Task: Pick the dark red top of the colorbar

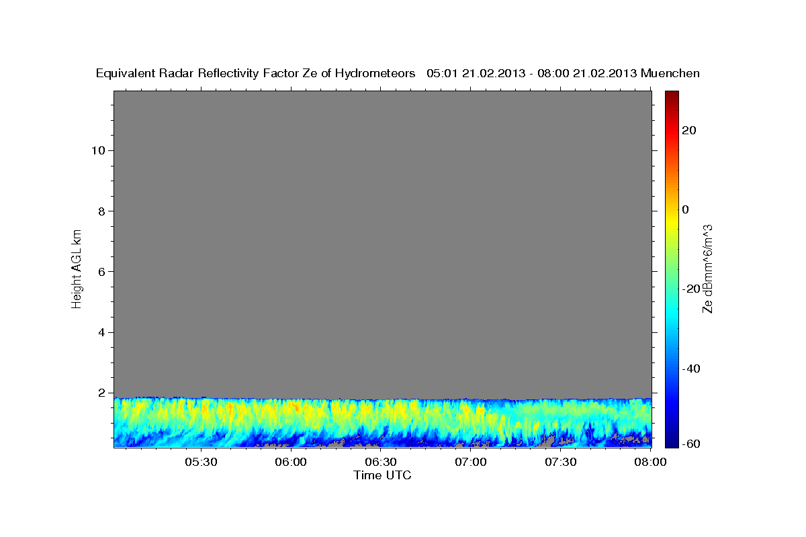Action: tap(672, 96)
